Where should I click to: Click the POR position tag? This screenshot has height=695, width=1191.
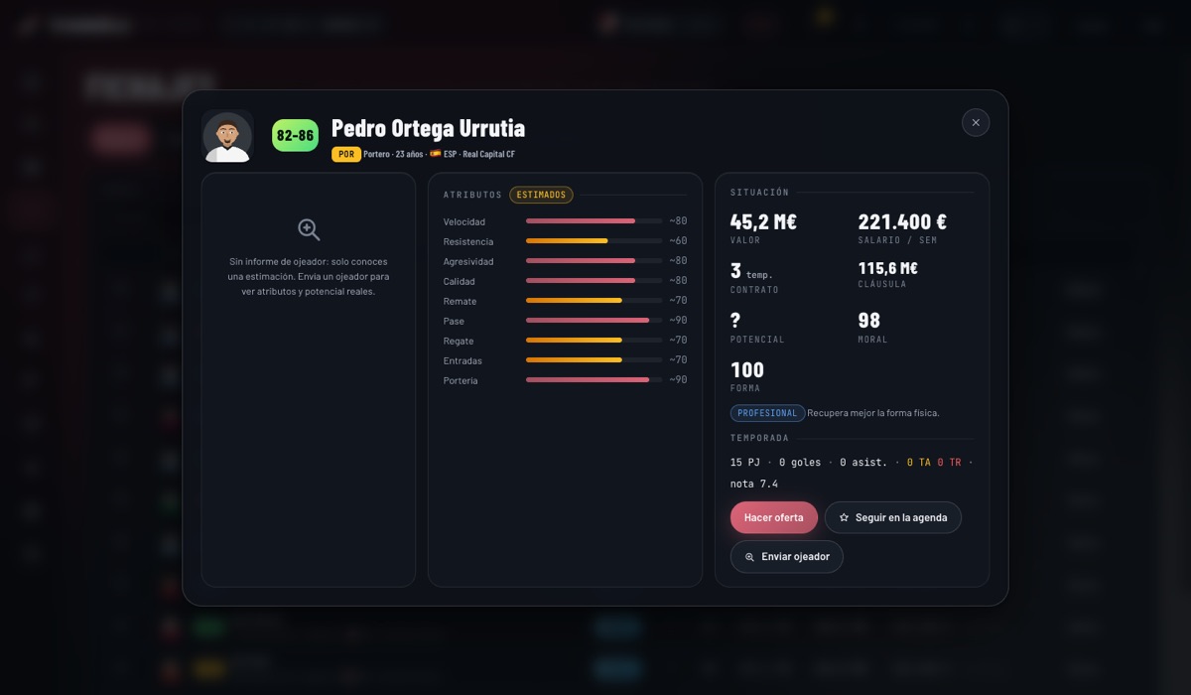click(x=346, y=154)
